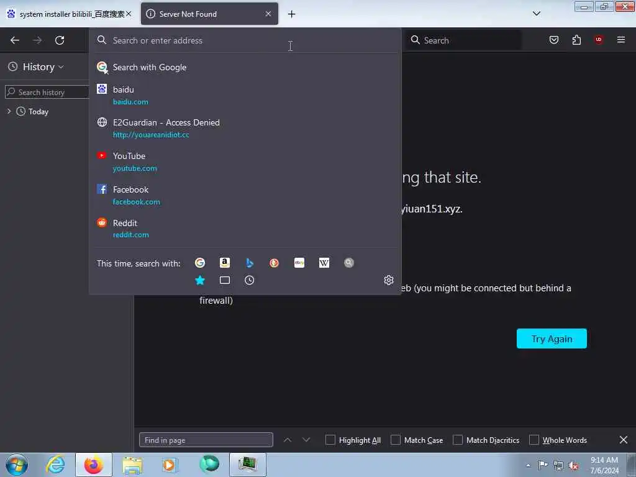
Task: Click the toolbar Search box
Action: (x=463, y=40)
